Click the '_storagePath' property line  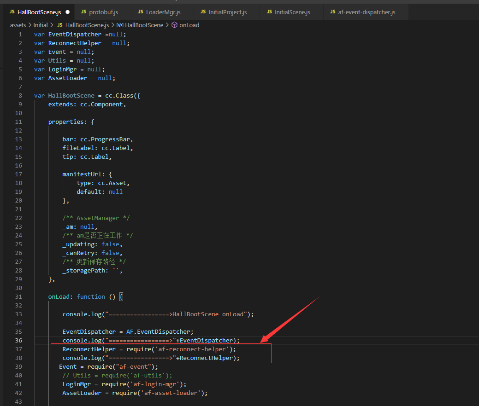coord(92,271)
